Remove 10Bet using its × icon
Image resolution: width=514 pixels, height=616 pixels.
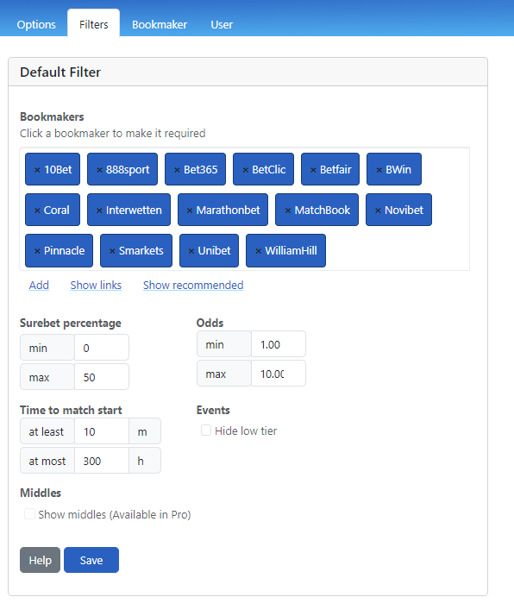tap(37, 170)
